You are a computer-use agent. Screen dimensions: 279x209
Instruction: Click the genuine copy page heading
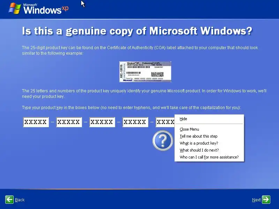(137, 31)
